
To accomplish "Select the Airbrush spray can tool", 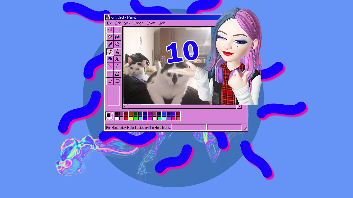I will (x=110, y=59).
